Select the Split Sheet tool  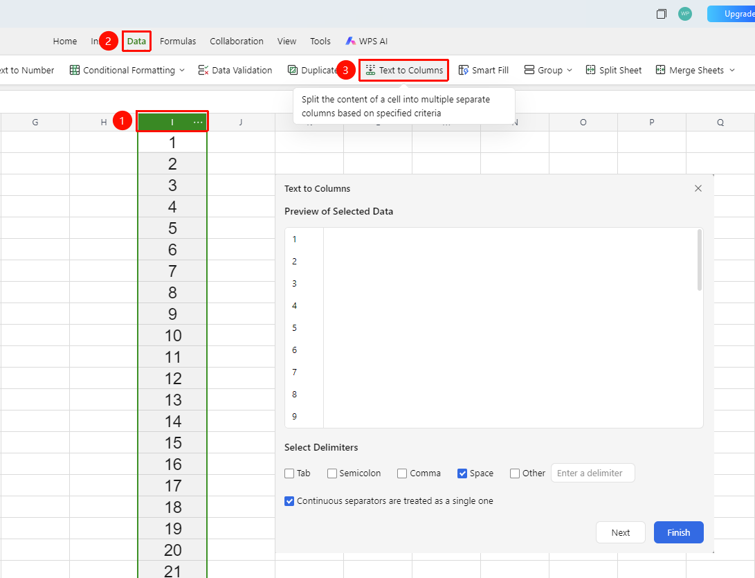(613, 71)
